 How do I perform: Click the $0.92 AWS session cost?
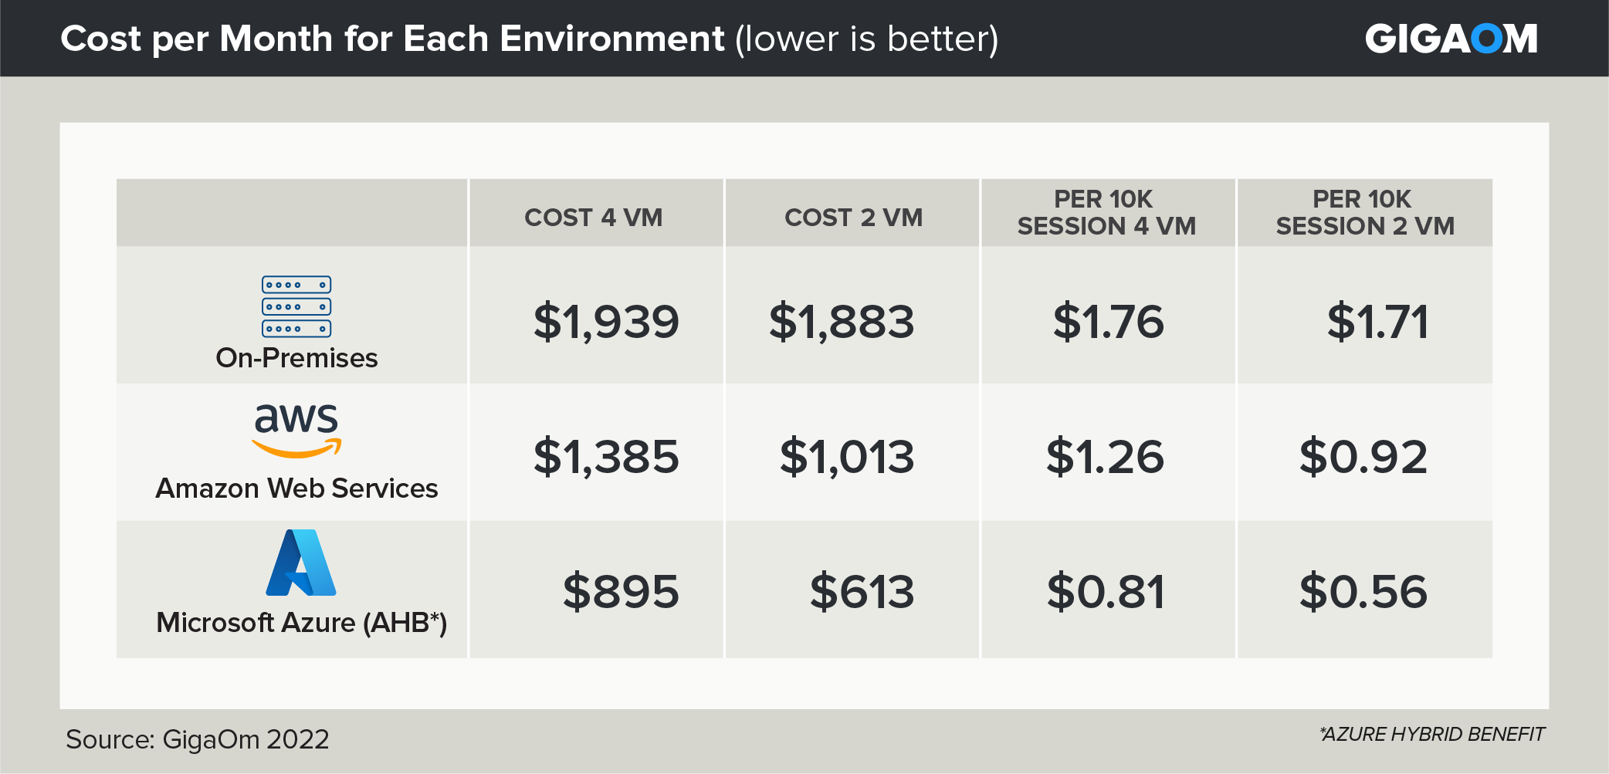[x=1363, y=456]
